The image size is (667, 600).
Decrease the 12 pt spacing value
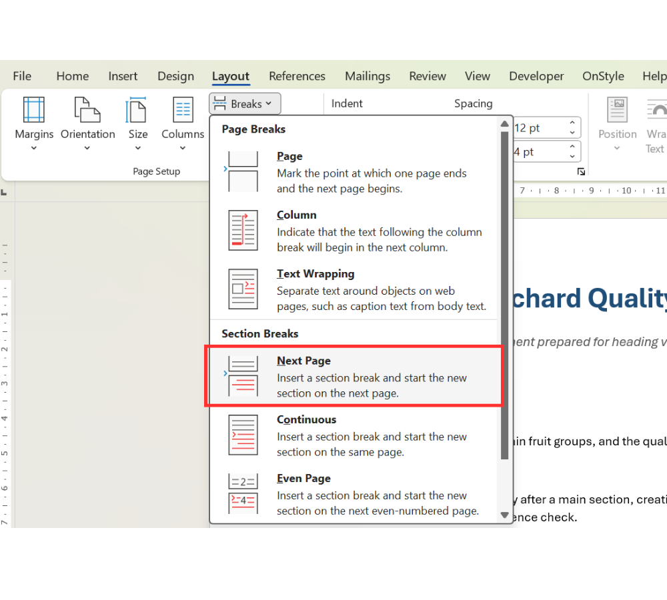[572, 133]
